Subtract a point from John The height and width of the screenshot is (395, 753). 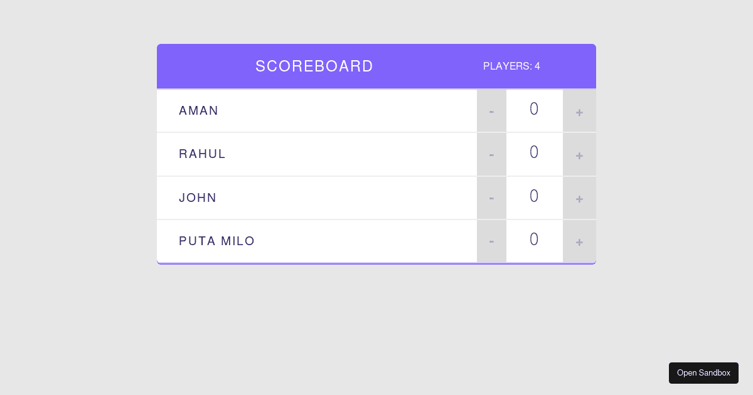coord(491,198)
